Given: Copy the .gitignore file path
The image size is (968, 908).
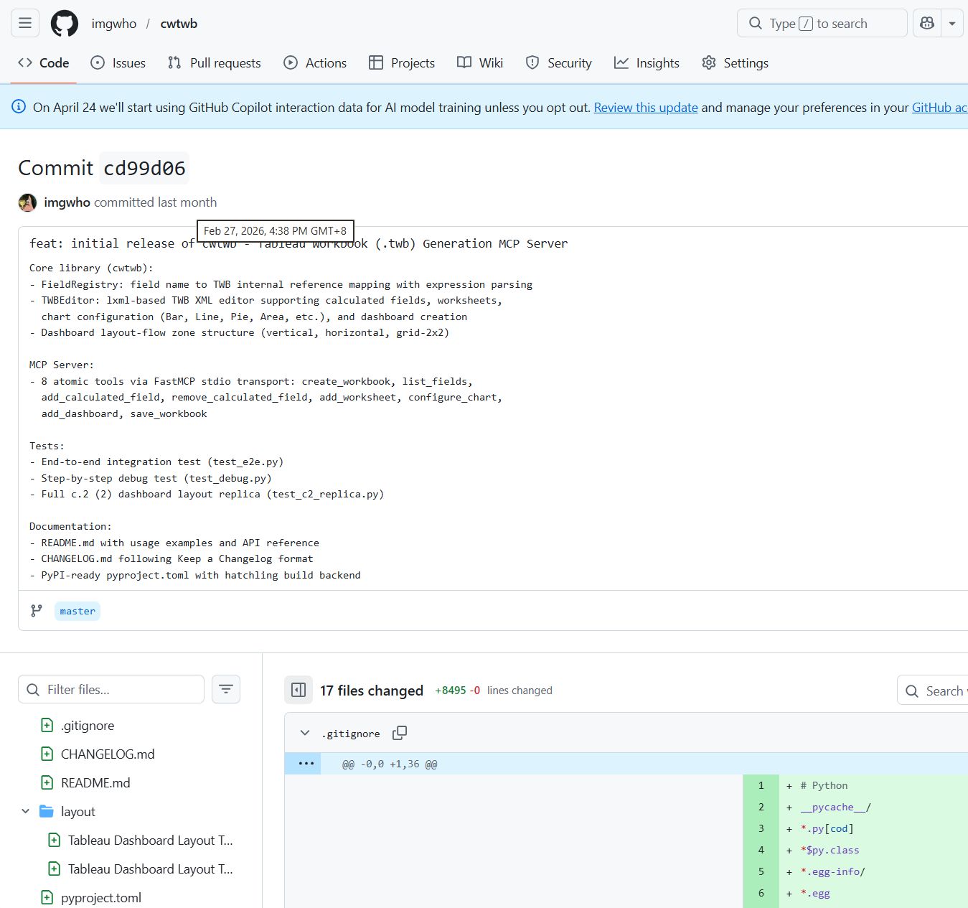Looking at the screenshot, I should click(400, 733).
